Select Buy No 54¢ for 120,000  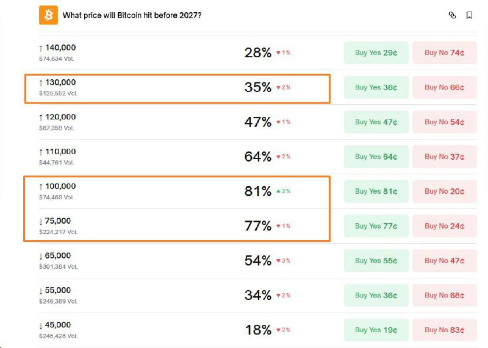coord(444,123)
